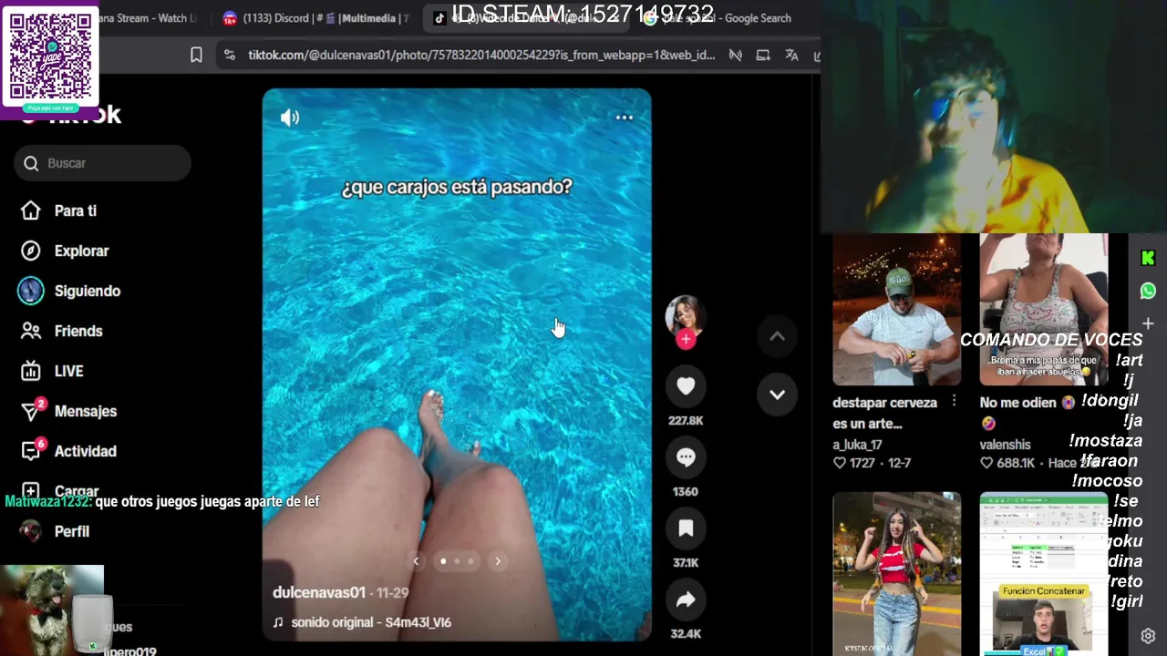Switch to the Discord Multimedia browser tab
Viewport: 1167px width, 656px height.
click(x=316, y=18)
